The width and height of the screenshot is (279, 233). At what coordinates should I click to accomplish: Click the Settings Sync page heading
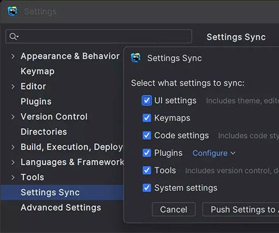pyautogui.click(x=236, y=37)
